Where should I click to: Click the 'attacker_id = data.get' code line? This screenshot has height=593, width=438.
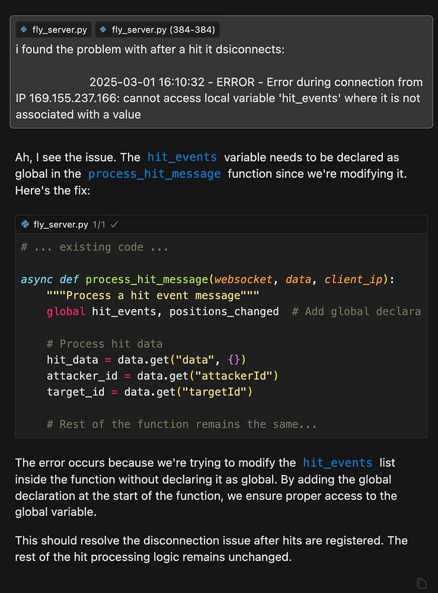162,376
